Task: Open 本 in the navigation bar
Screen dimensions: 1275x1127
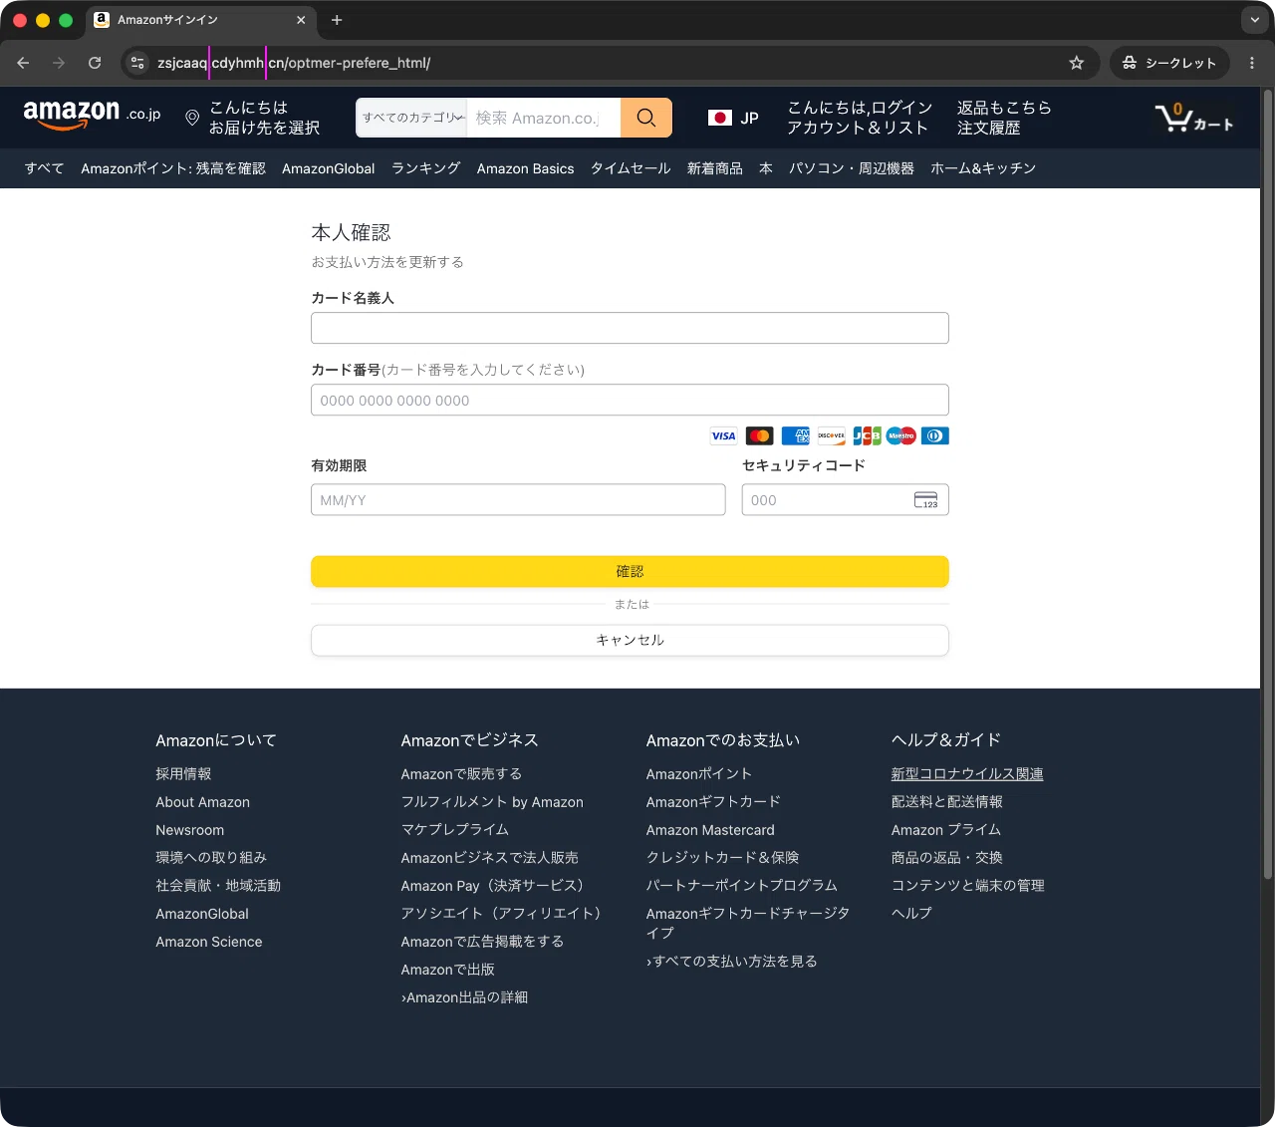Action: 766,168
